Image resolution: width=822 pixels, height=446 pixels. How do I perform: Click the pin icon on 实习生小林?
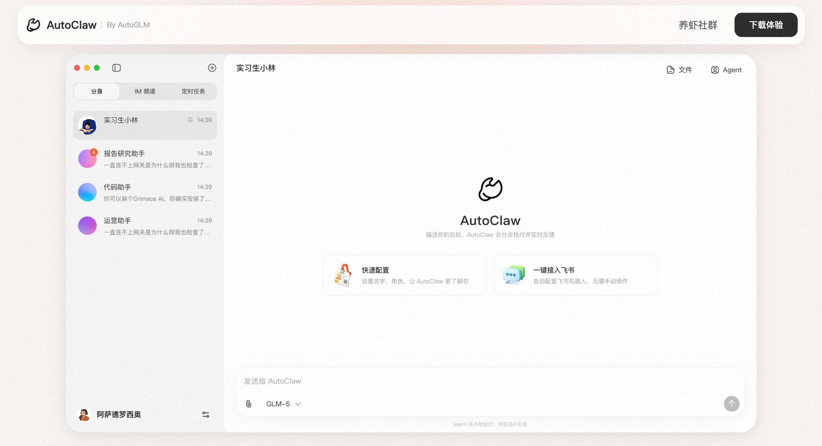pos(190,120)
